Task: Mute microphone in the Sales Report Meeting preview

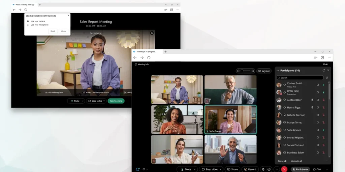Action: (74, 101)
